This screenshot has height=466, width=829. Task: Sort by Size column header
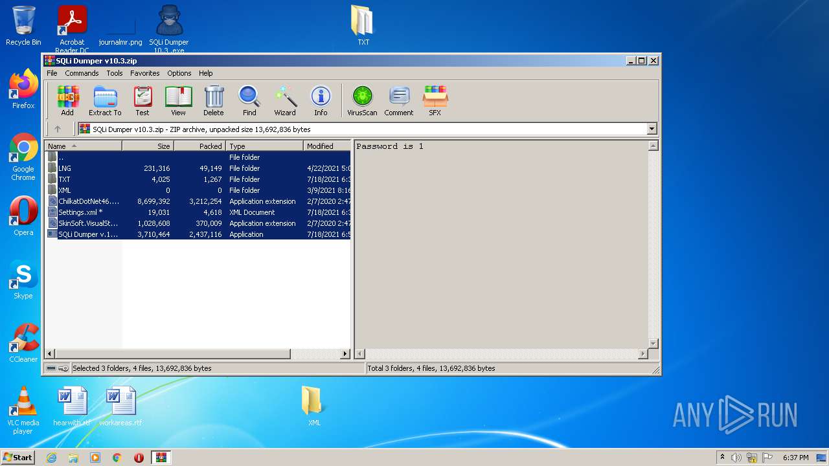pyautogui.click(x=148, y=146)
